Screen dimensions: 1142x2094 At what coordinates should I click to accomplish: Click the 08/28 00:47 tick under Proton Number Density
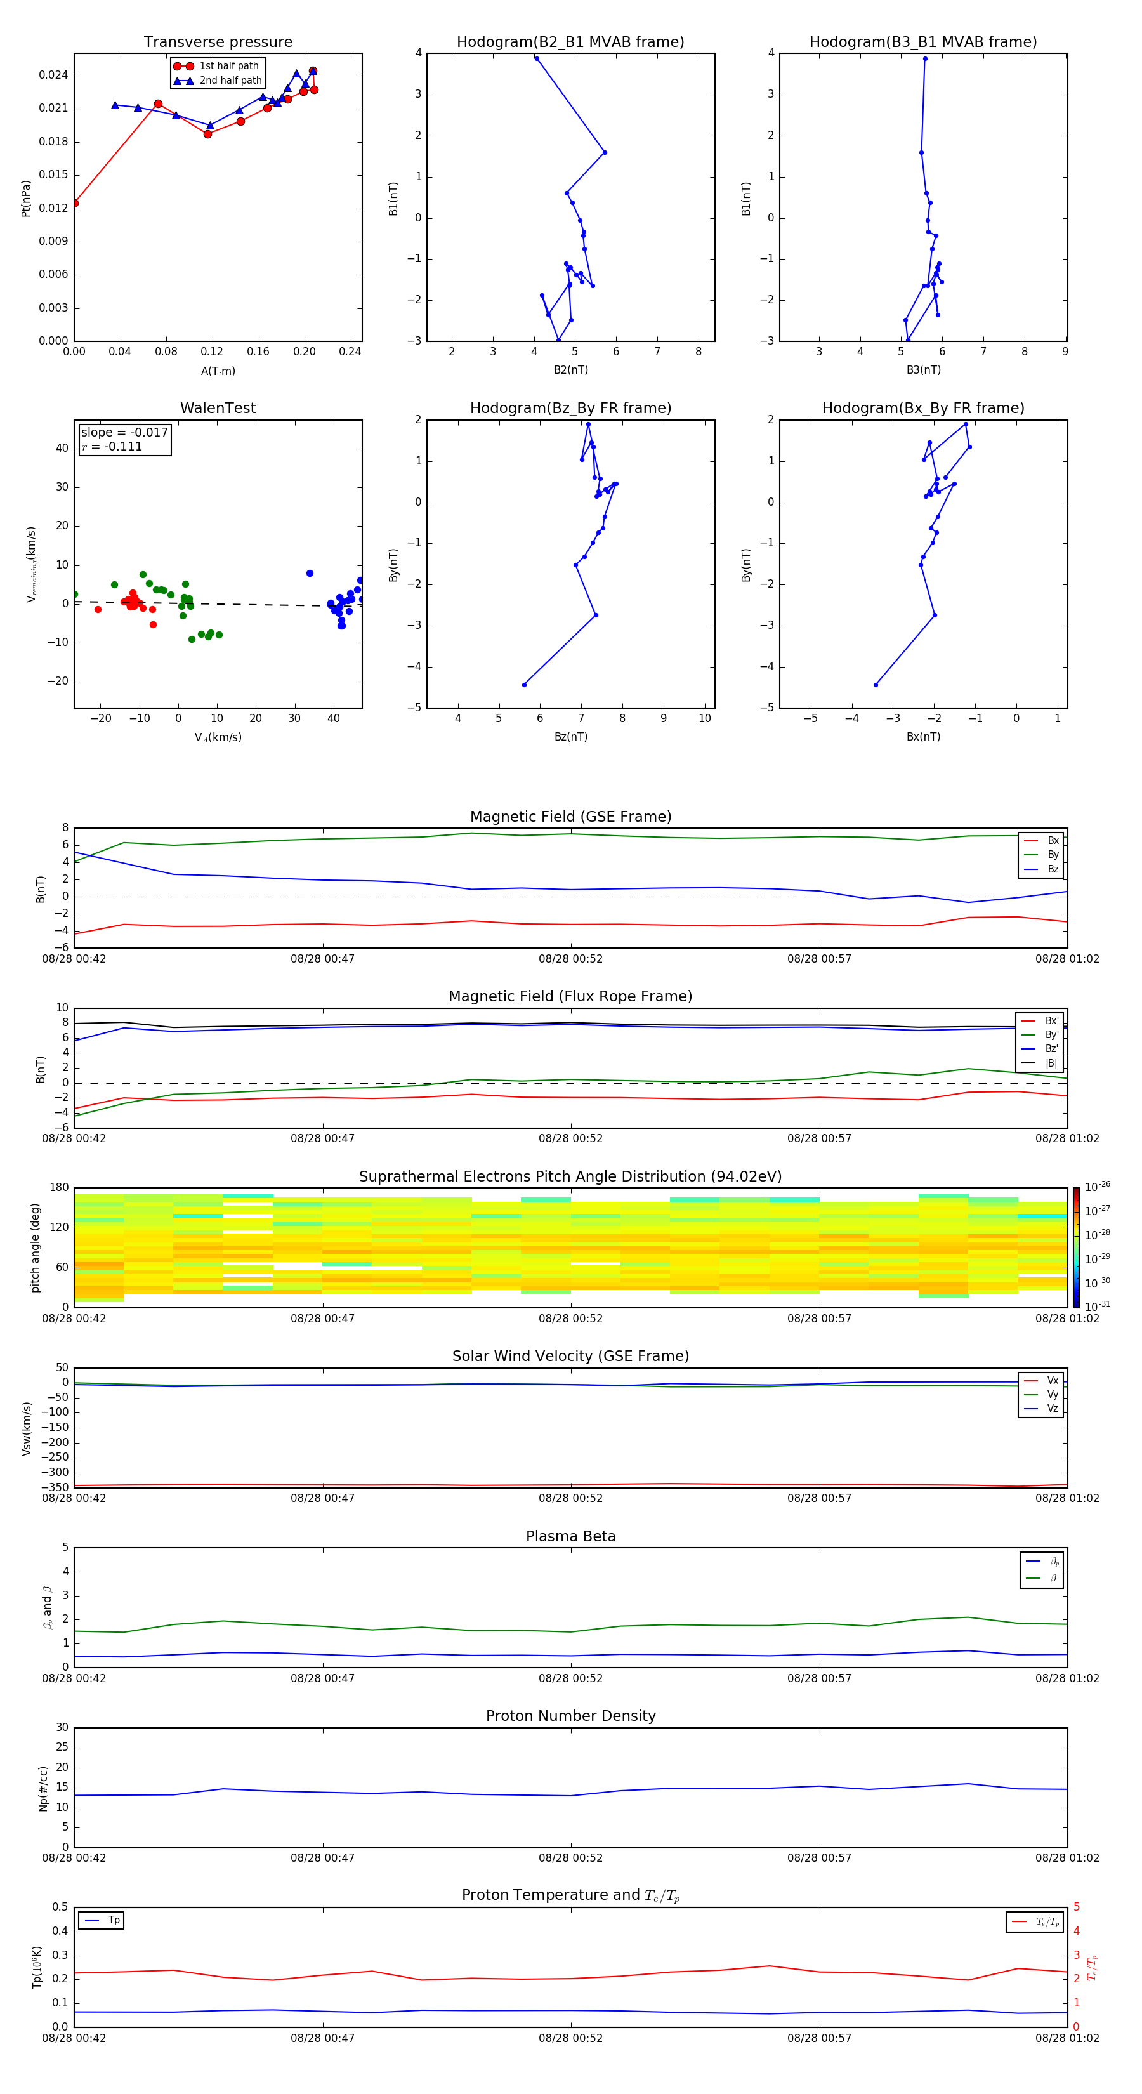(323, 1857)
